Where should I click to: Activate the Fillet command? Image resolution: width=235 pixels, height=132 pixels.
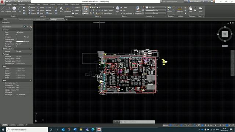(49, 10)
